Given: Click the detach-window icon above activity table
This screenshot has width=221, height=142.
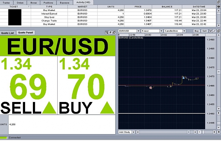Looking at the screenshot, I should pos(219,2).
